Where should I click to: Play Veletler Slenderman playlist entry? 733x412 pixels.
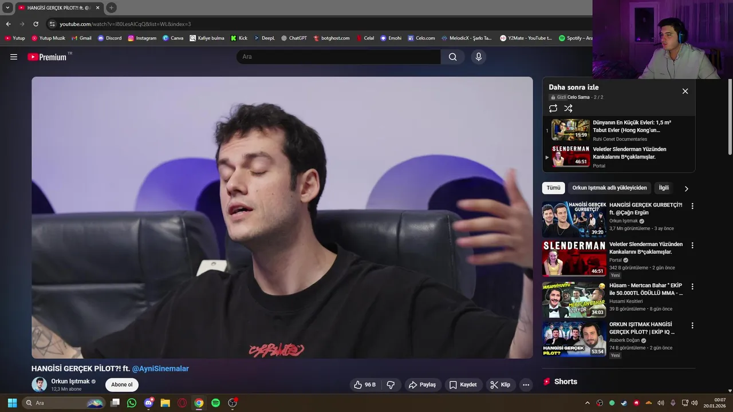point(618,156)
